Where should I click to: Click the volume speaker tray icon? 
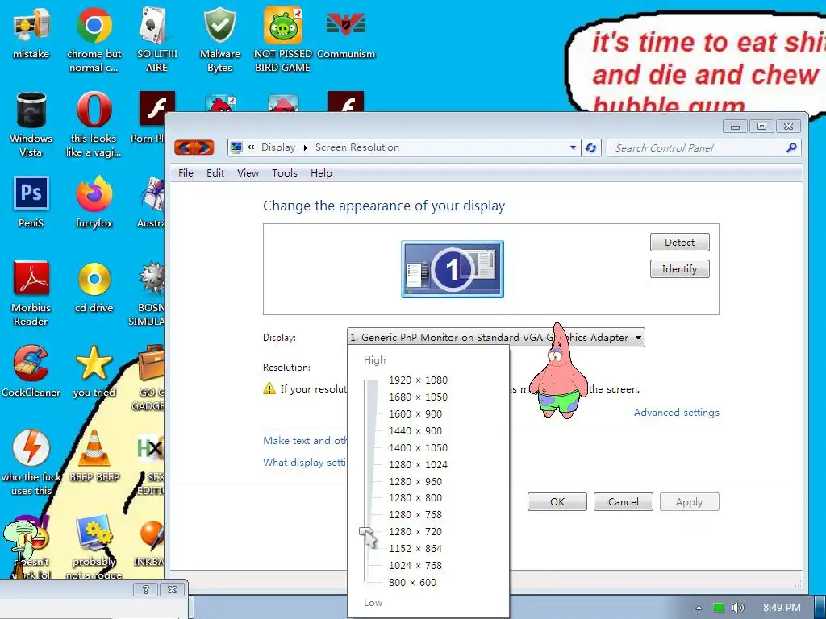[x=739, y=608]
